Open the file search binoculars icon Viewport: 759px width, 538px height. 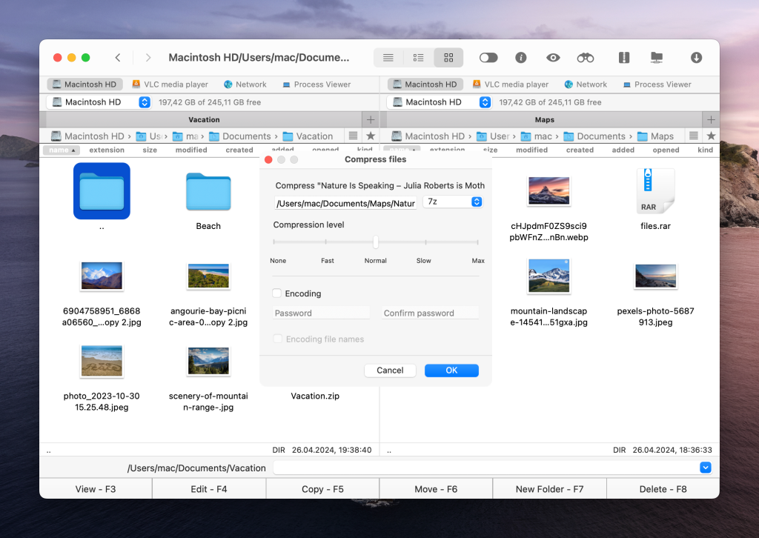click(585, 57)
